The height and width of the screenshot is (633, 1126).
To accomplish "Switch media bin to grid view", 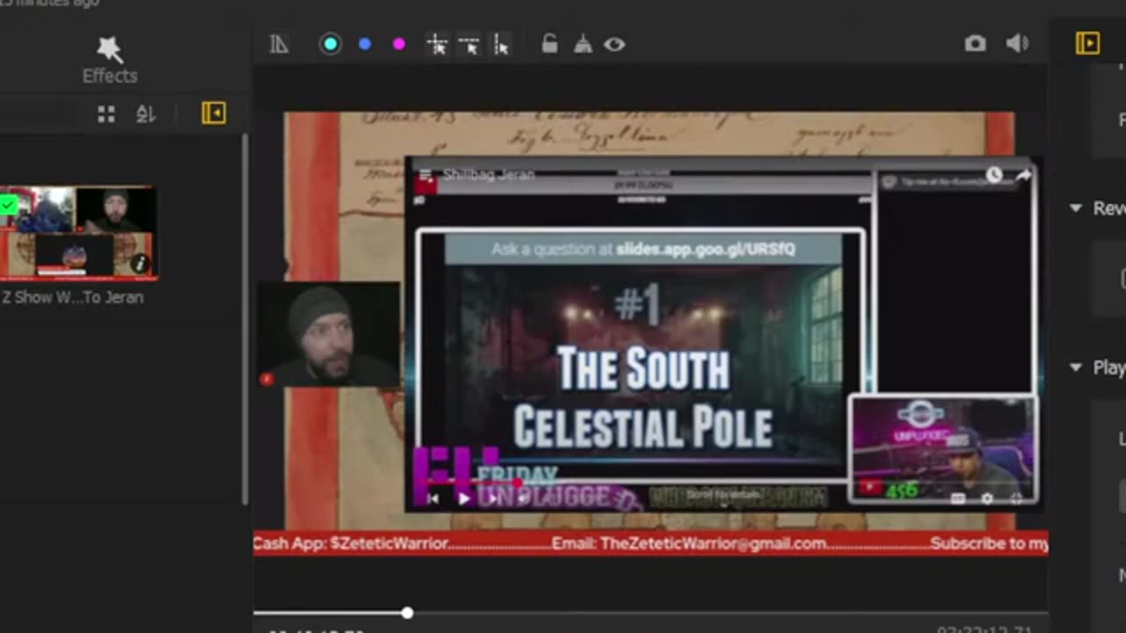I will coord(106,113).
